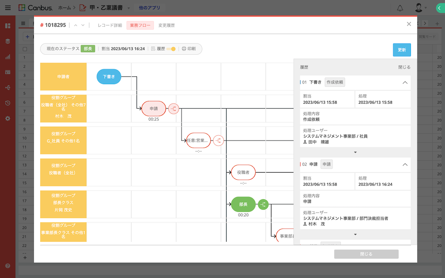This screenshot has width=445, height=278.
Task: Click the green collapse arrow at top right
Action: point(440,8)
